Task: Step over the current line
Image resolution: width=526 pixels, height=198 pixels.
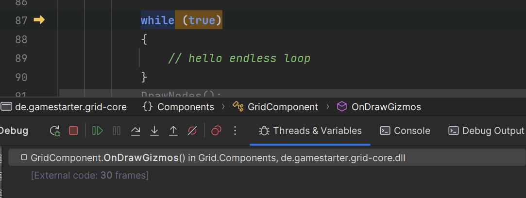Action: (x=136, y=131)
